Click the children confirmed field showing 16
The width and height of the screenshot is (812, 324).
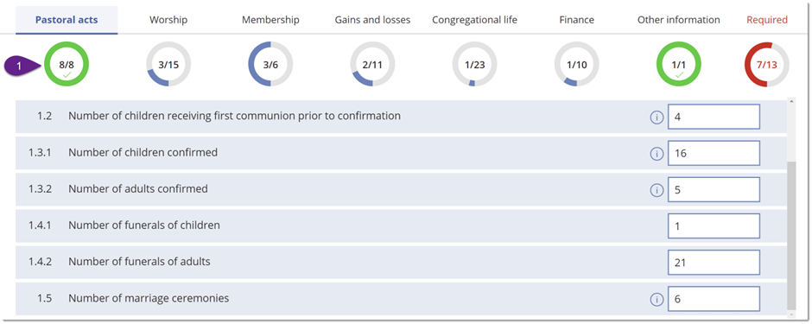[714, 153]
